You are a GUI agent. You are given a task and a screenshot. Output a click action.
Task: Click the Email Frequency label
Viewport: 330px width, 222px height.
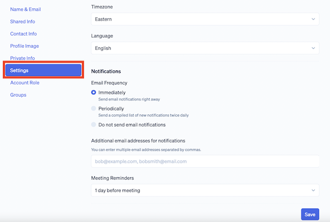click(x=109, y=83)
